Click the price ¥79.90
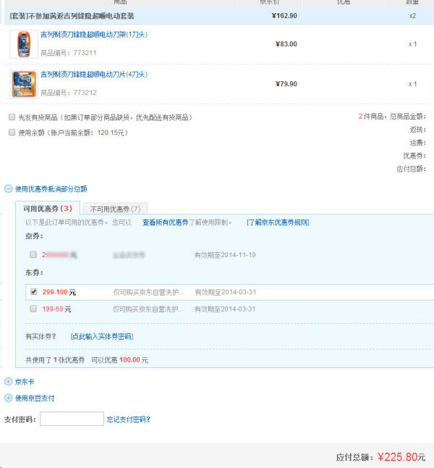 click(286, 84)
